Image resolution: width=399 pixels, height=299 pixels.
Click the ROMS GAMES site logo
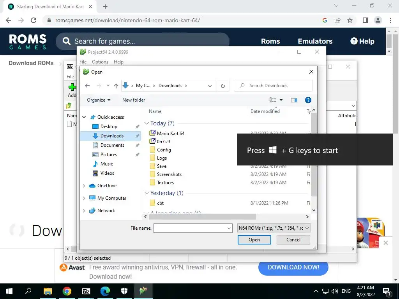pos(28,41)
